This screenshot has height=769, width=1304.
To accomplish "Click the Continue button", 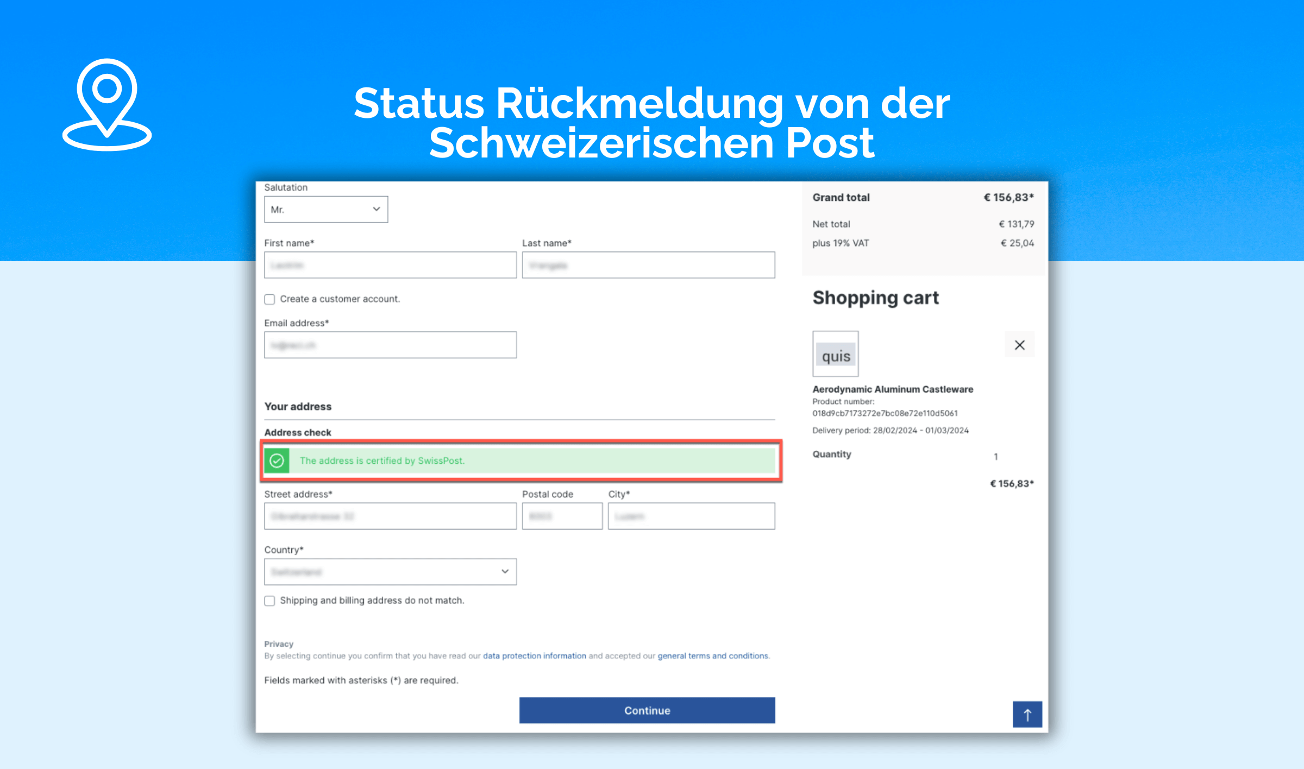I will 647,710.
